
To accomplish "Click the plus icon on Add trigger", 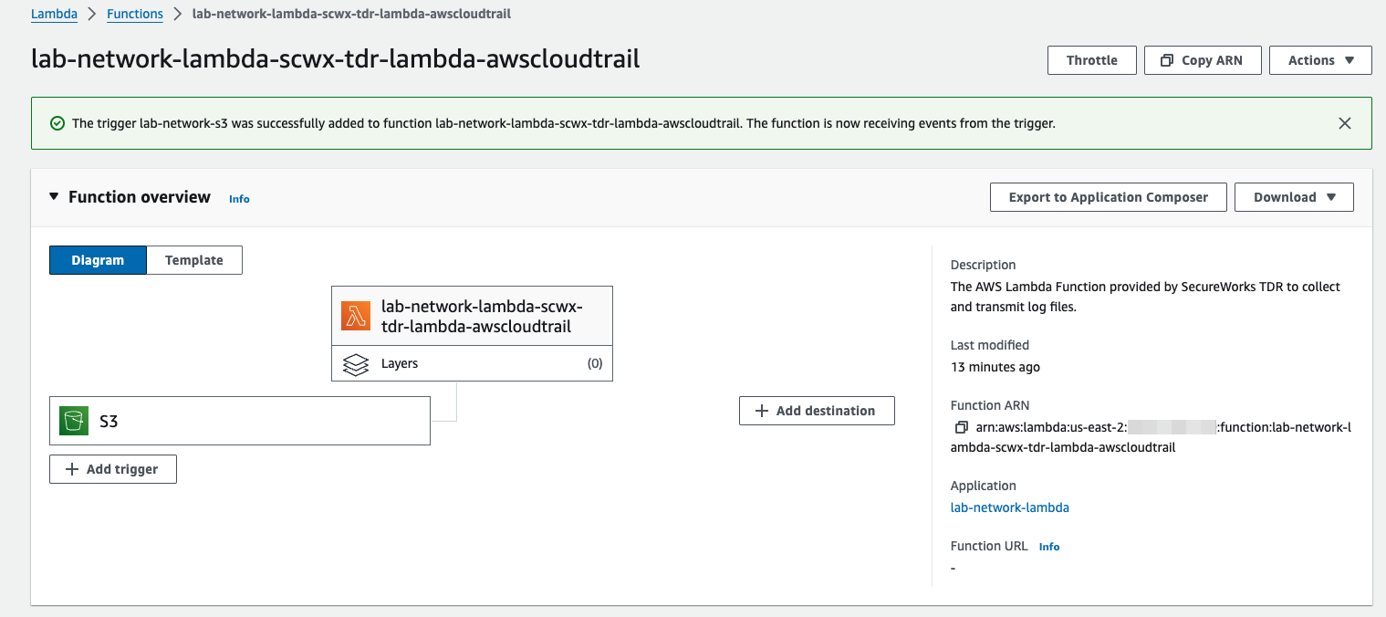I will pyautogui.click(x=73, y=469).
